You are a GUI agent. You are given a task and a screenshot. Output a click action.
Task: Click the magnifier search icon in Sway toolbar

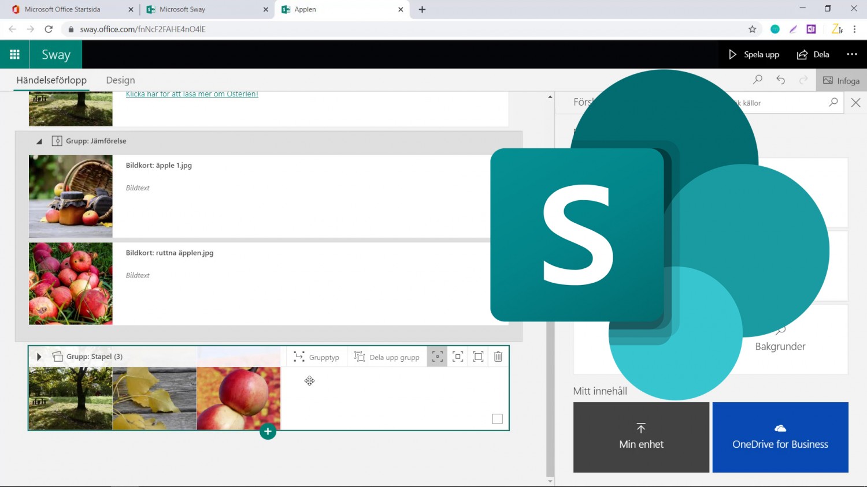pyautogui.click(x=758, y=80)
